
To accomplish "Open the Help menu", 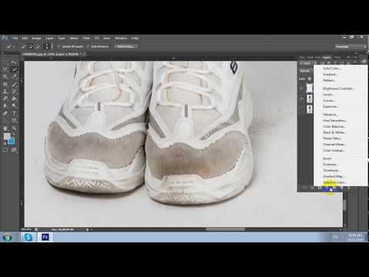I will [x=135, y=38].
